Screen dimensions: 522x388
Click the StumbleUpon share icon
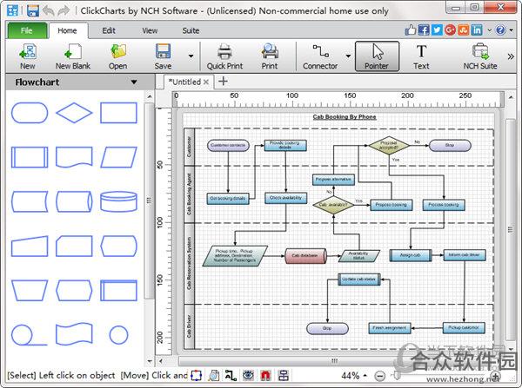464,30
